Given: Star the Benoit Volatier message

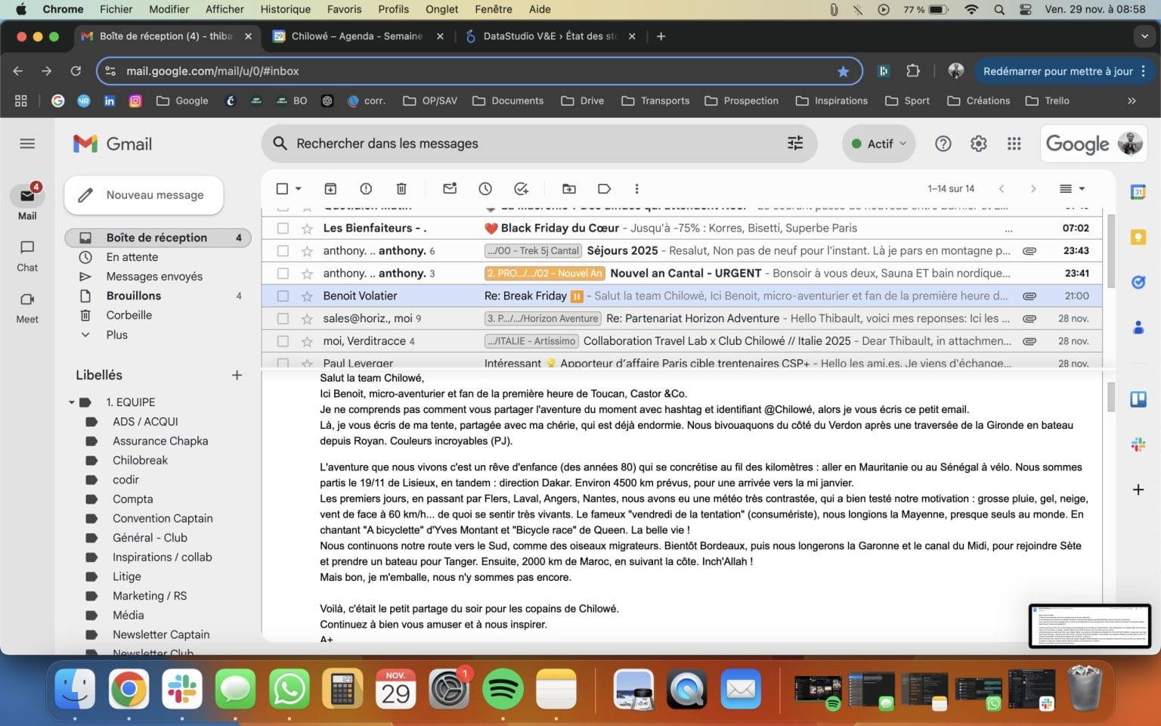Looking at the screenshot, I should pyautogui.click(x=307, y=296).
